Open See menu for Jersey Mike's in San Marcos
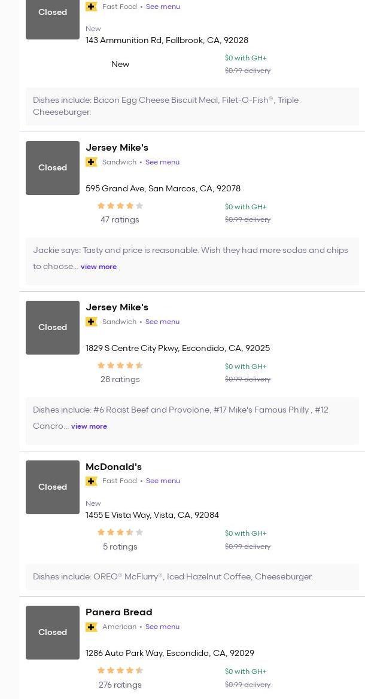365x699 pixels. [162, 162]
